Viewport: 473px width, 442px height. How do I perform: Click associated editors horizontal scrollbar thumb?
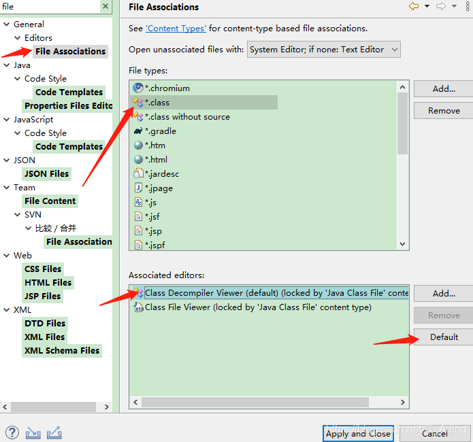pyautogui.click(x=255, y=402)
